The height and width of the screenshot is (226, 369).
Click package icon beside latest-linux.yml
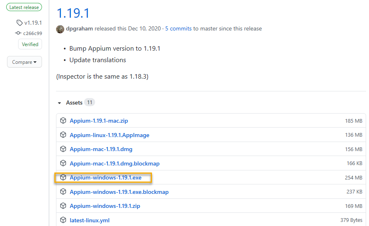[63, 220]
